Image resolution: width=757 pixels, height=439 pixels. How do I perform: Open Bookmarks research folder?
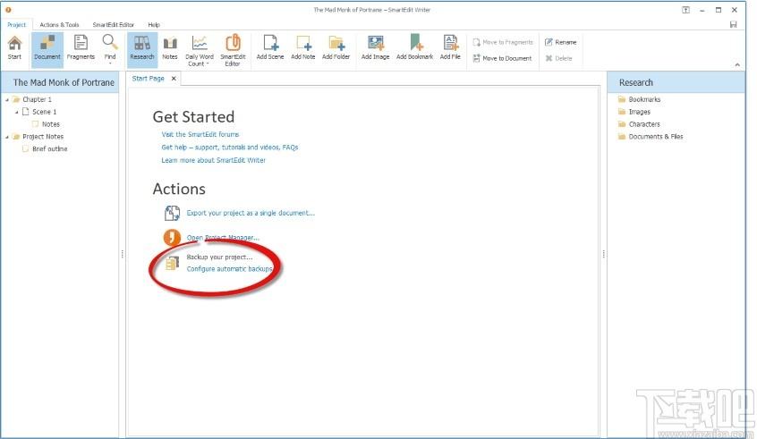point(644,99)
